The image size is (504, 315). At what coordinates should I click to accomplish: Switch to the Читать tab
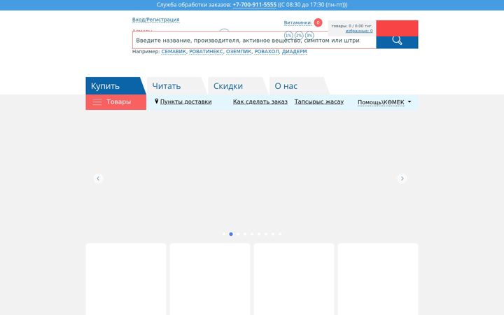[x=176, y=86]
